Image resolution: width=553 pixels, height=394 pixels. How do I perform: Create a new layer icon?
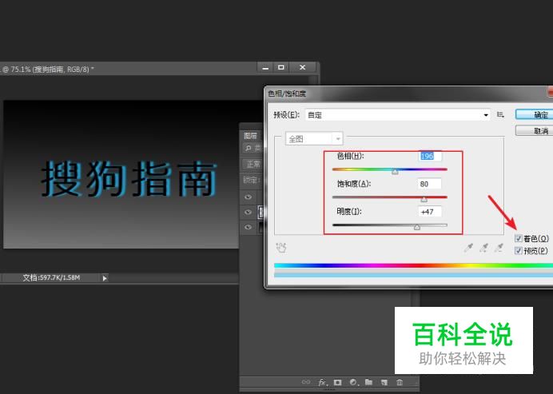pyautogui.click(x=384, y=382)
